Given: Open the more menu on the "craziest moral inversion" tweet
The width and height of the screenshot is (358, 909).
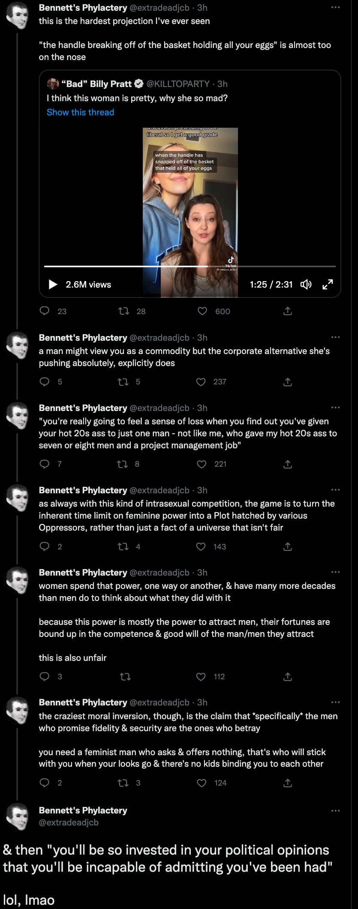Looking at the screenshot, I should click(335, 702).
